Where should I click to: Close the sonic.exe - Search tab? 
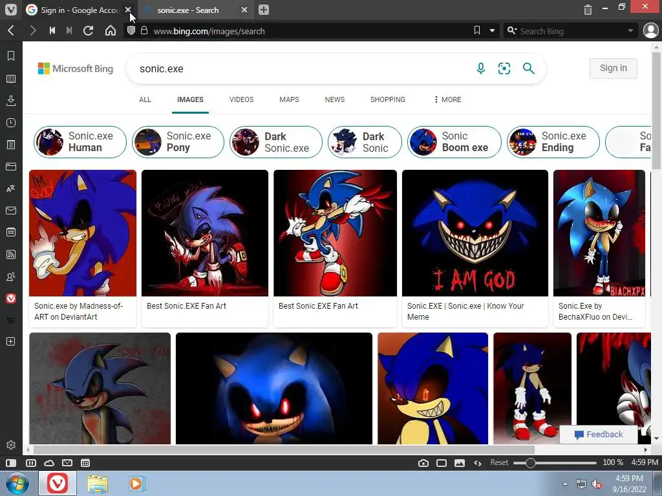(244, 10)
